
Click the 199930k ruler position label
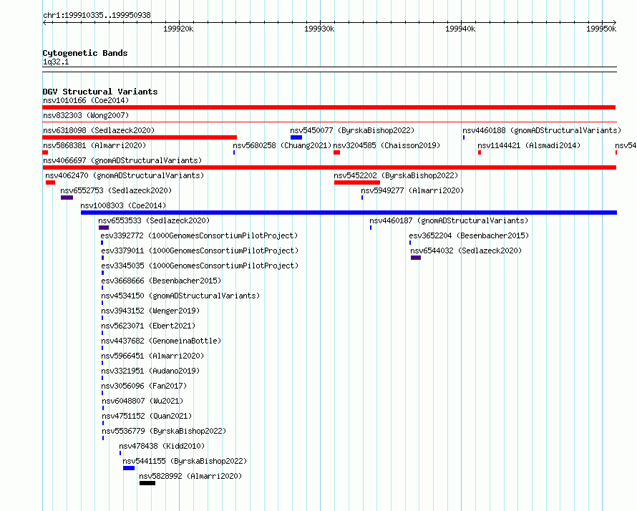(319, 29)
